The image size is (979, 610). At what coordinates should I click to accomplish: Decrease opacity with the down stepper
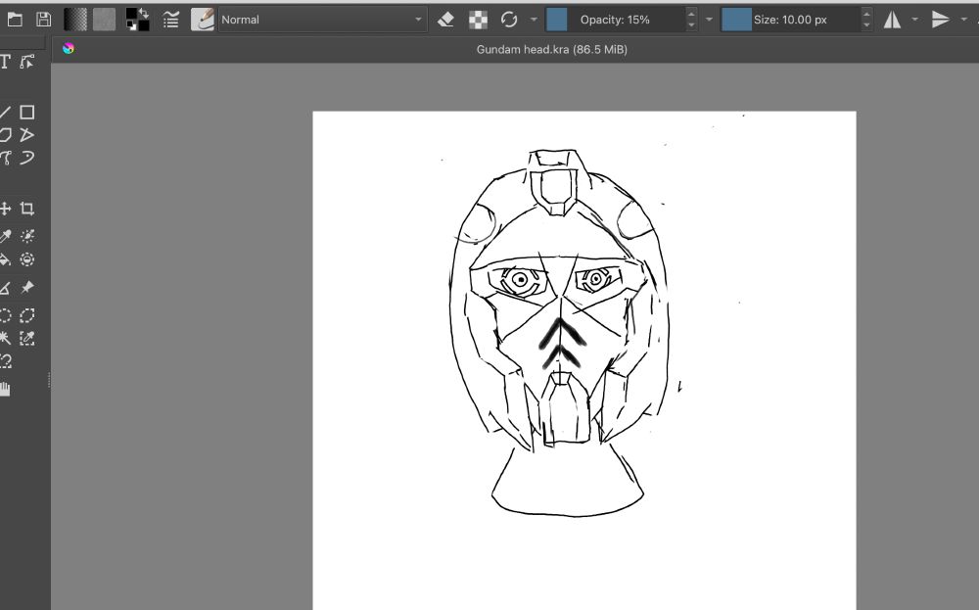pyautogui.click(x=691, y=25)
